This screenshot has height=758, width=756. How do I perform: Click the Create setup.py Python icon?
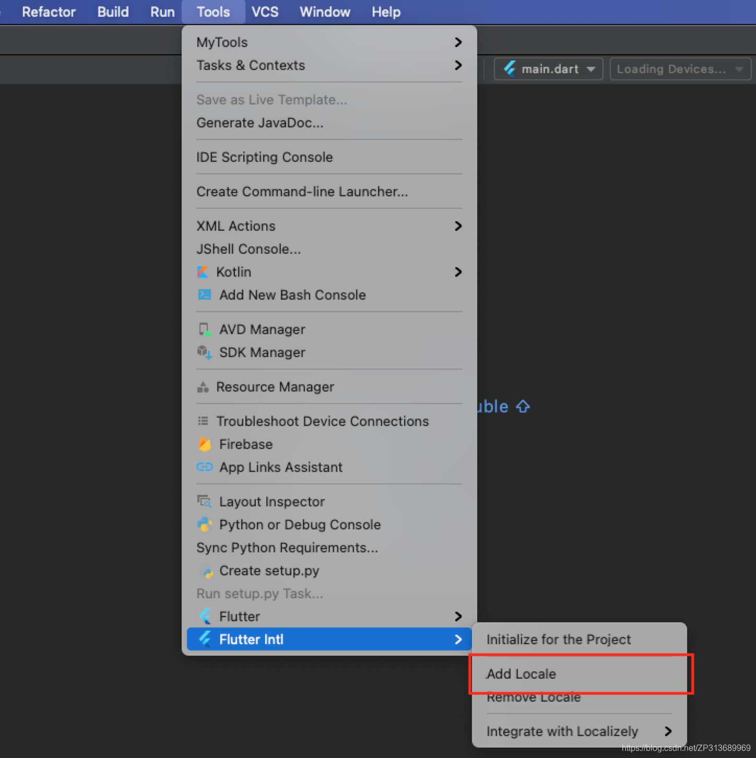point(206,572)
